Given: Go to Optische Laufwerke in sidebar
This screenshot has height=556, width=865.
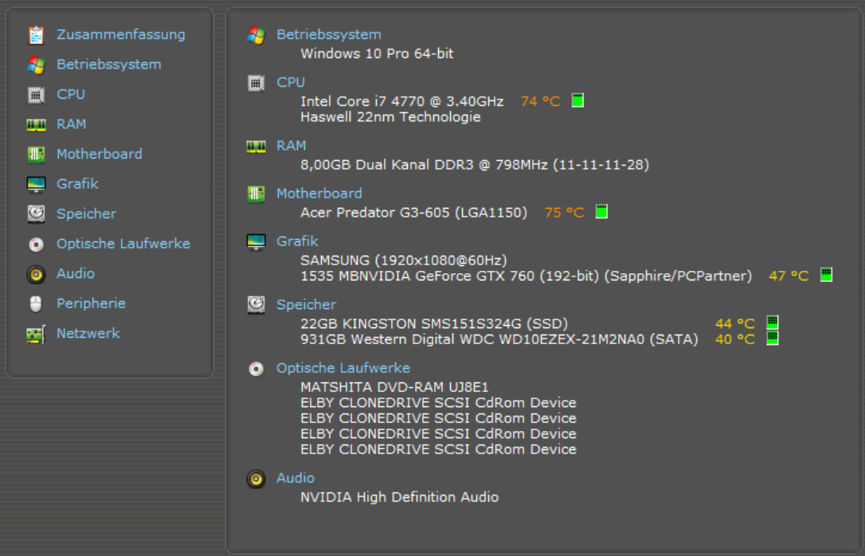Looking at the screenshot, I should click(123, 244).
